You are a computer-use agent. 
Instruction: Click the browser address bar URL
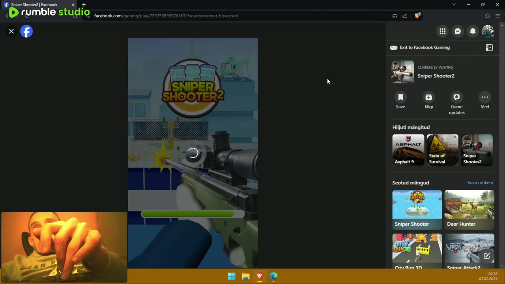tap(166, 16)
